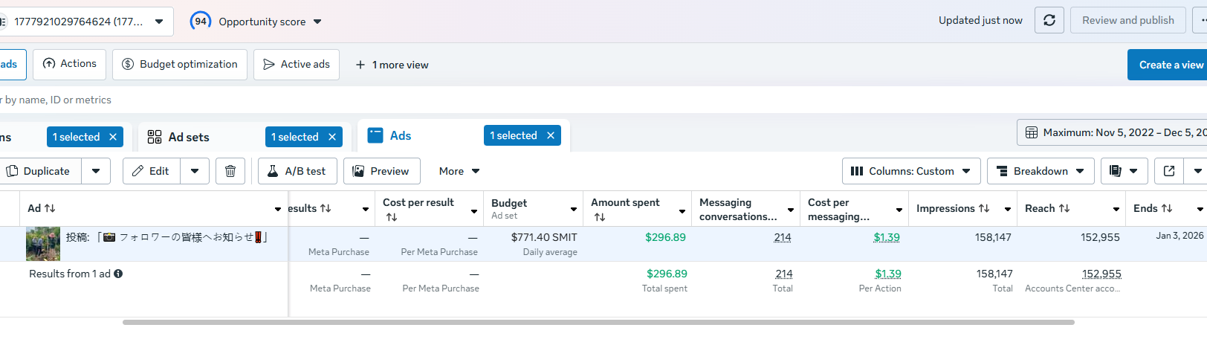Expand the Duplicate options arrow
1207x345 pixels.
pos(96,171)
